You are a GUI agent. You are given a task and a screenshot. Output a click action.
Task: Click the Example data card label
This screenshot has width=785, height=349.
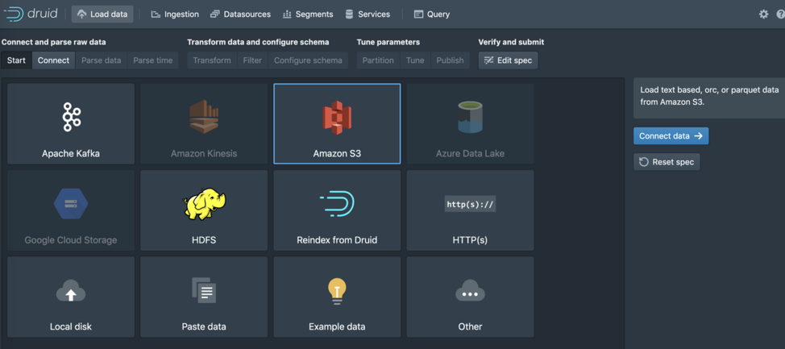[337, 327]
